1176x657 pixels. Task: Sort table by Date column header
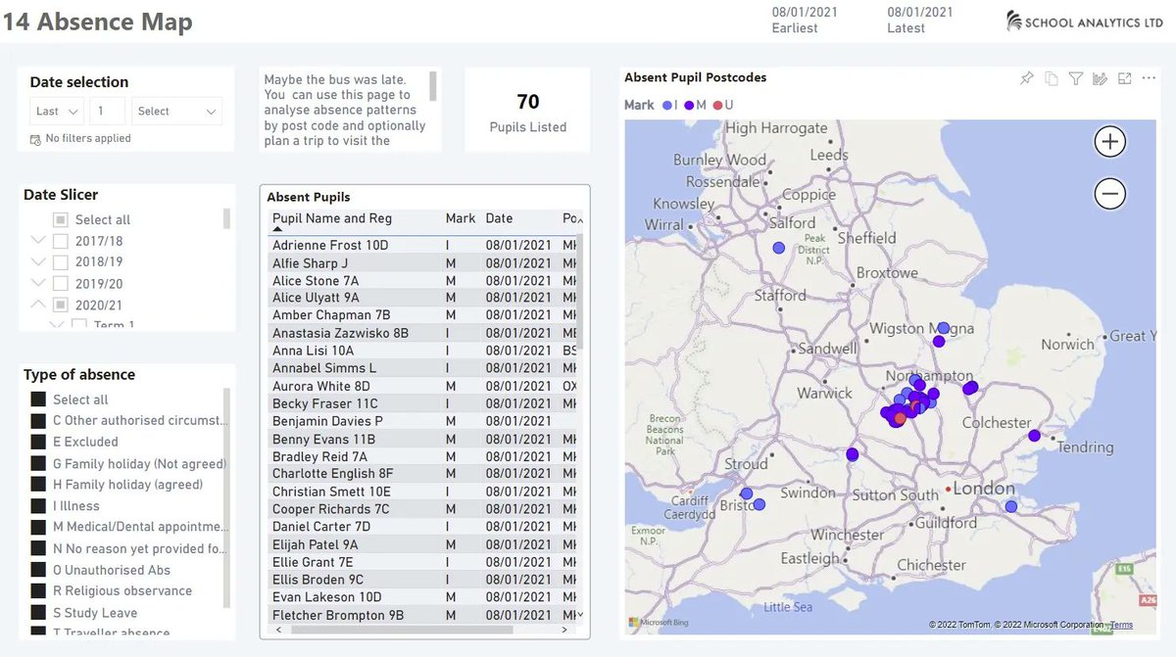point(499,218)
